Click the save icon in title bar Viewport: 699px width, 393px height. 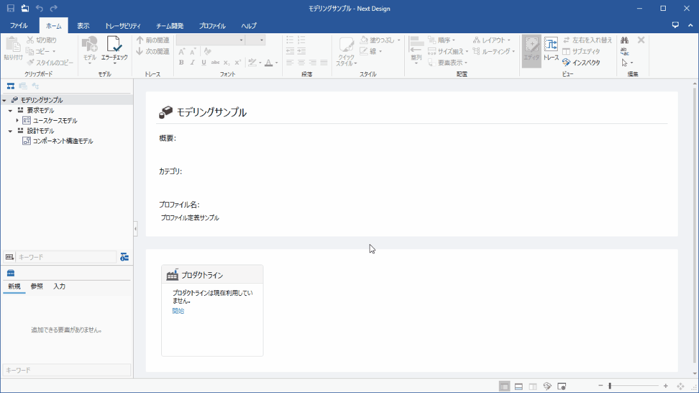[10, 8]
